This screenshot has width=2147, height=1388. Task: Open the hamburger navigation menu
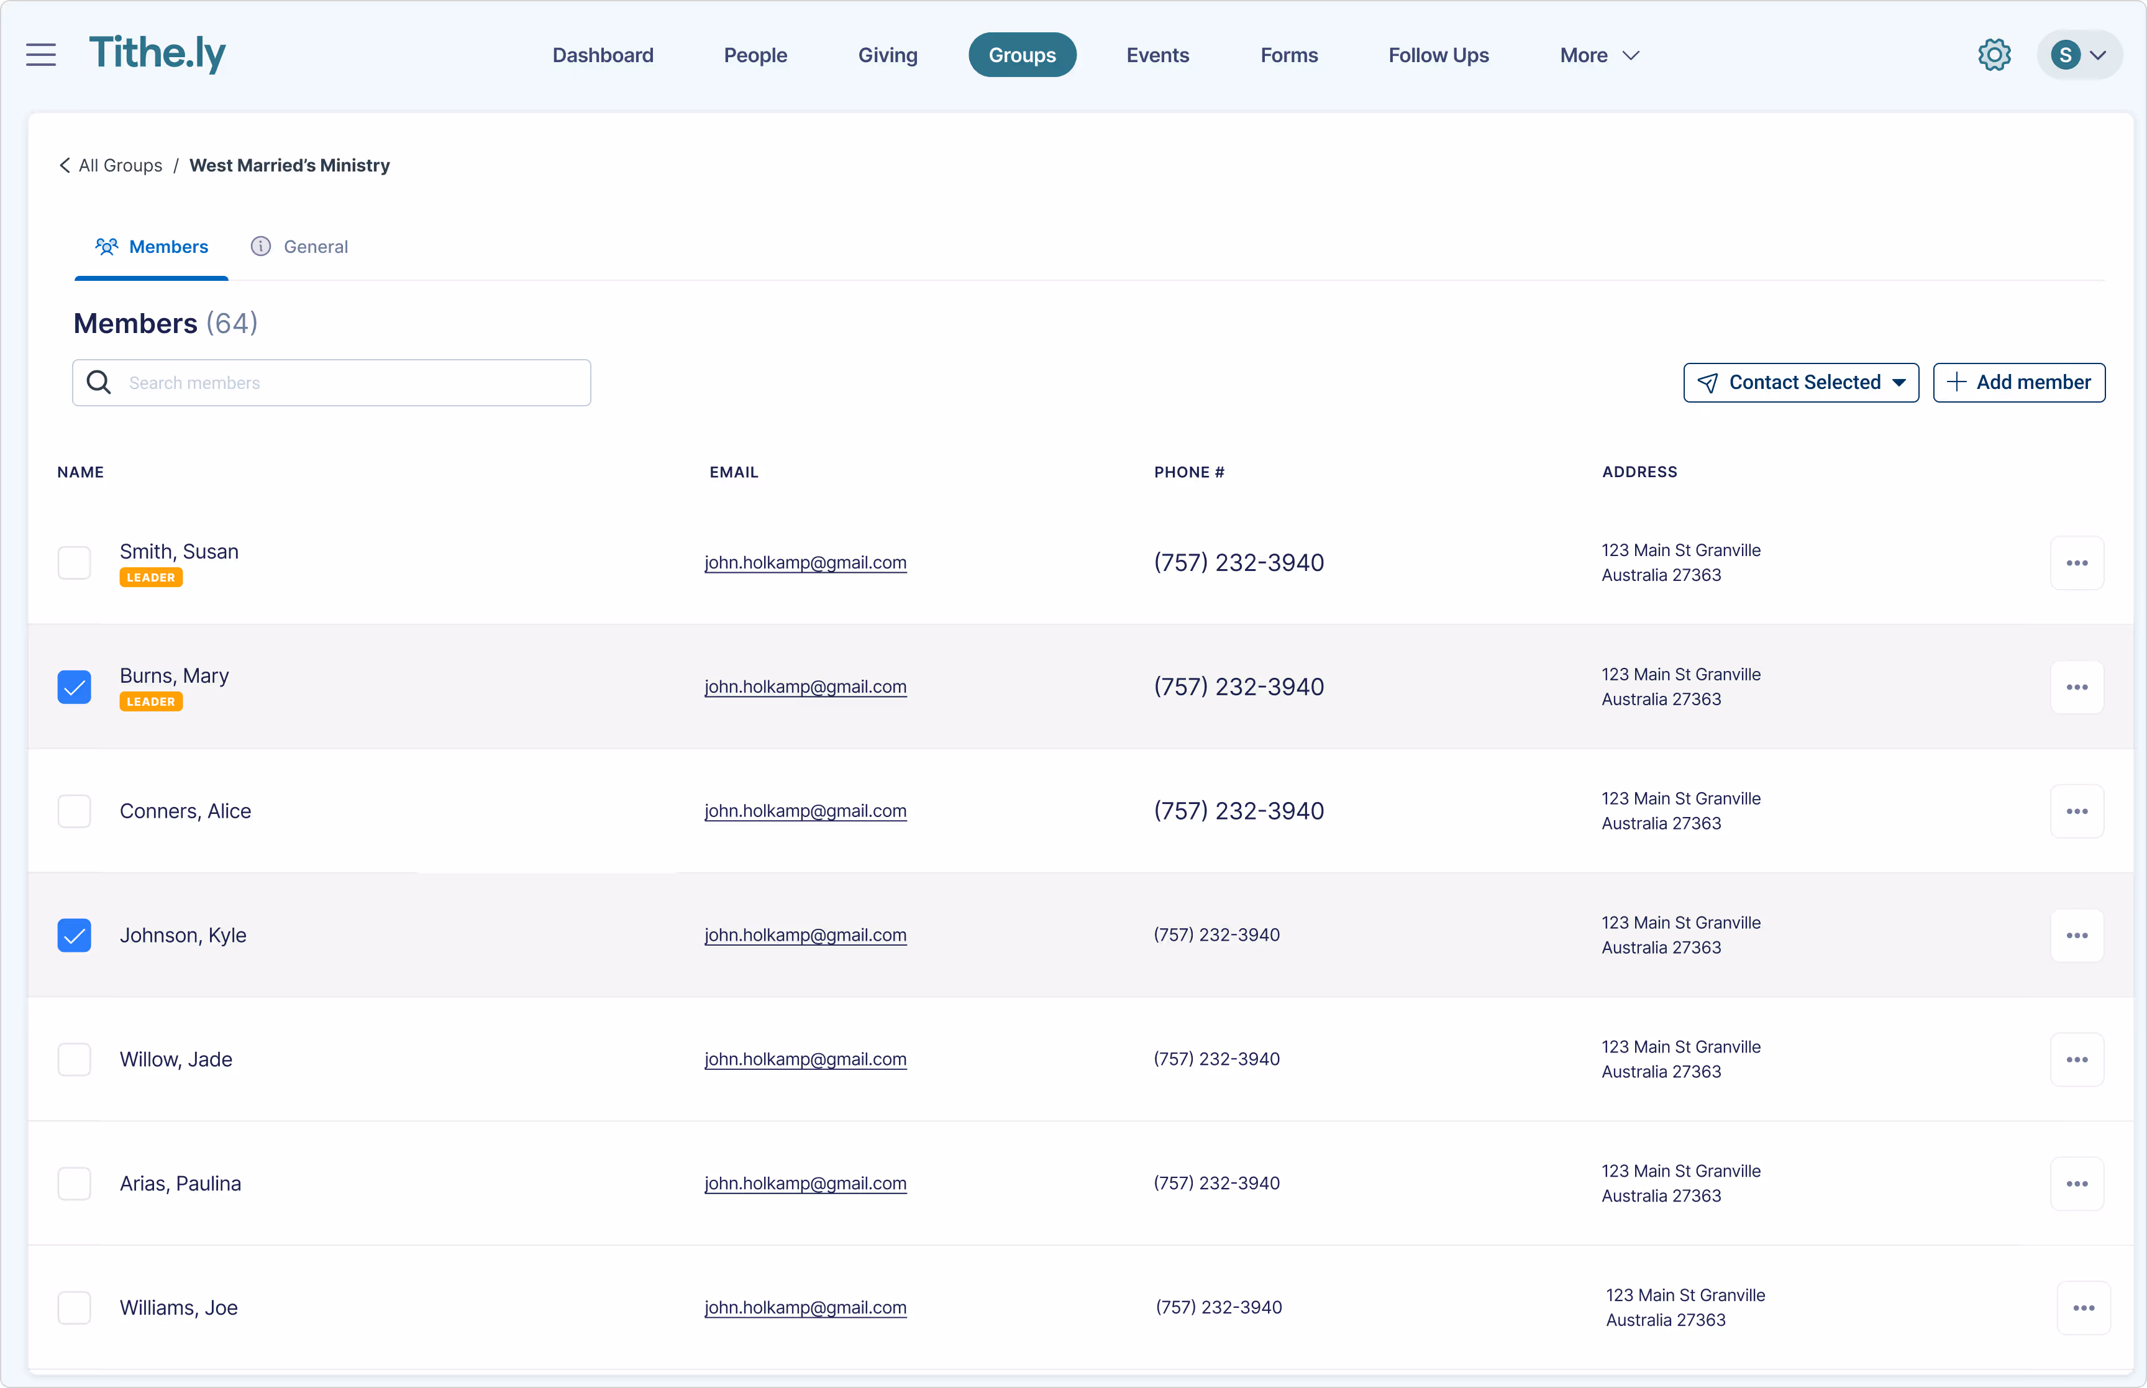pos(40,54)
